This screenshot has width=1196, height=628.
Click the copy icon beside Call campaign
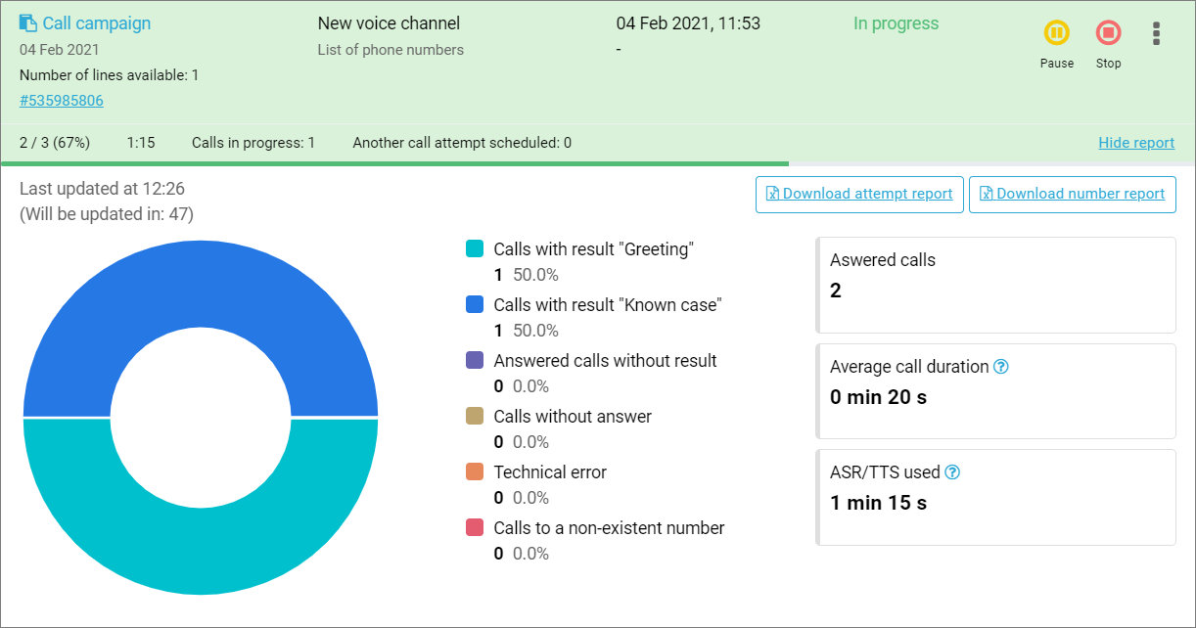(28, 23)
